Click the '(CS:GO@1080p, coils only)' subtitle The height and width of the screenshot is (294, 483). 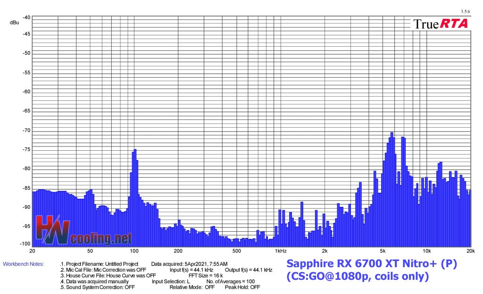pyautogui.click(x=358, y=276)
